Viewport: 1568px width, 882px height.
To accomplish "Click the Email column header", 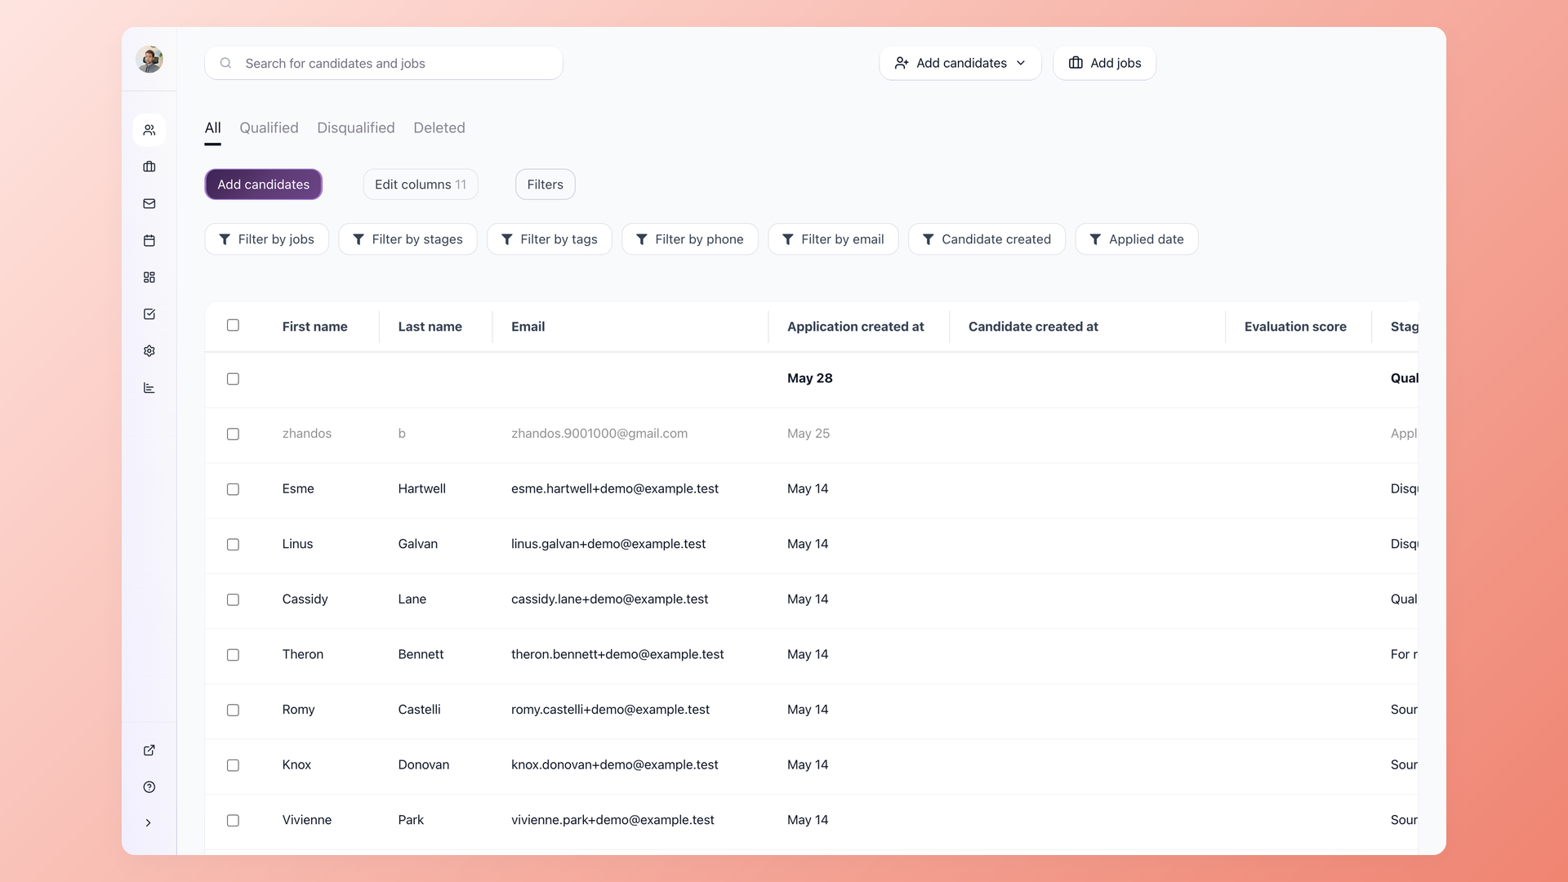I will [528, 327].
